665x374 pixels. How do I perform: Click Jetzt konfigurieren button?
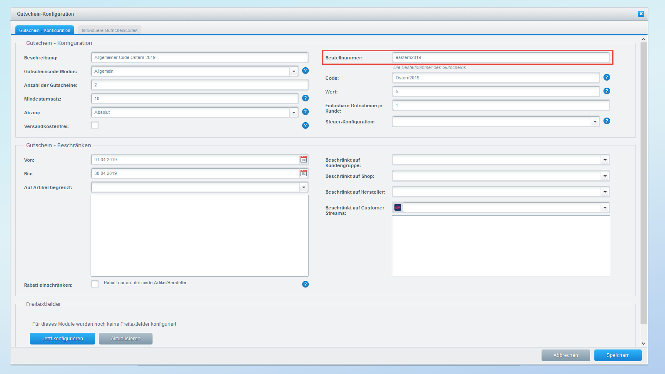(62, 339)
